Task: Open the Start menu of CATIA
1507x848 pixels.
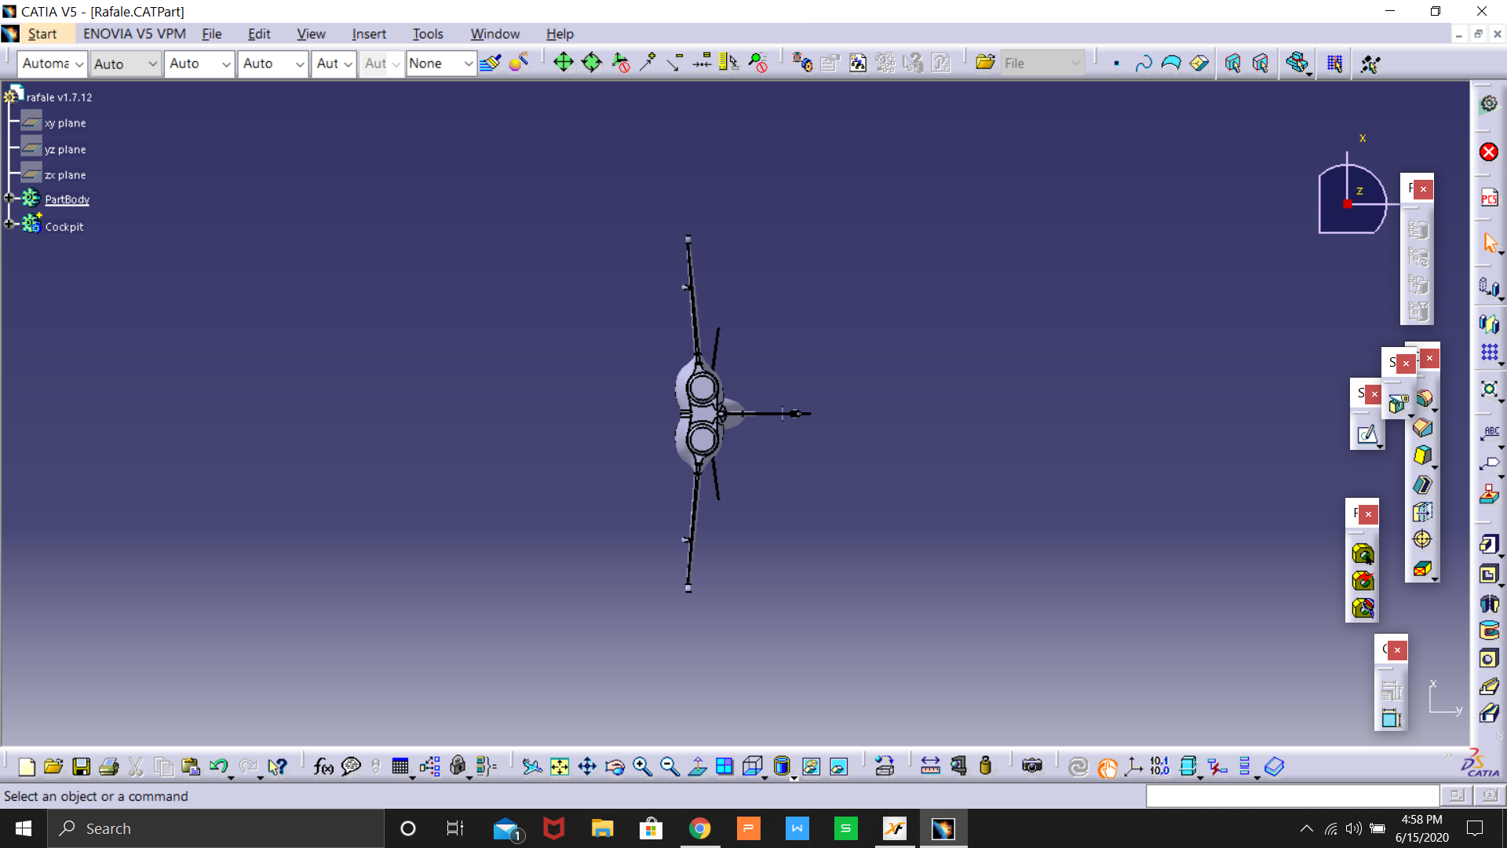Action: (x=42, y=34)
